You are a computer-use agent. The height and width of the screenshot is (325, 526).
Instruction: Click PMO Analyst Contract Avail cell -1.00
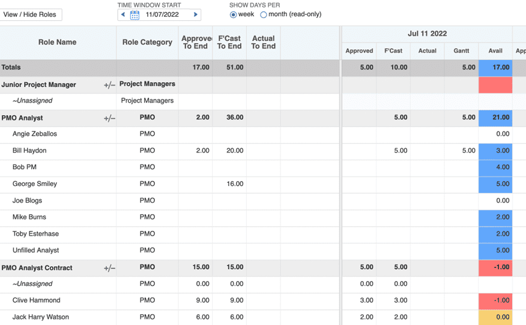(495, 268)
